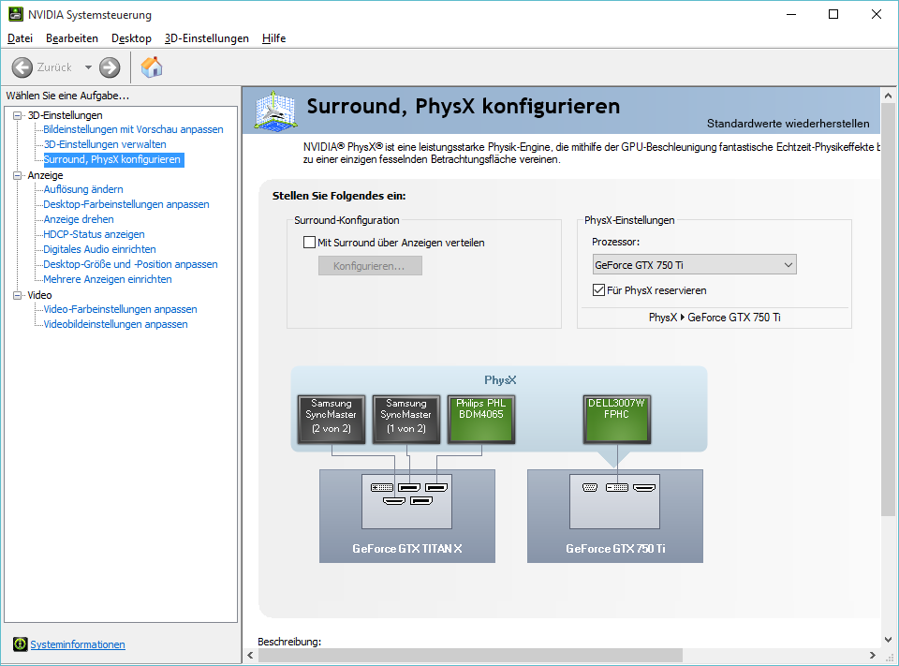Open the Bearbeiten menu
899x666 pixels.
tap(72, 38)
